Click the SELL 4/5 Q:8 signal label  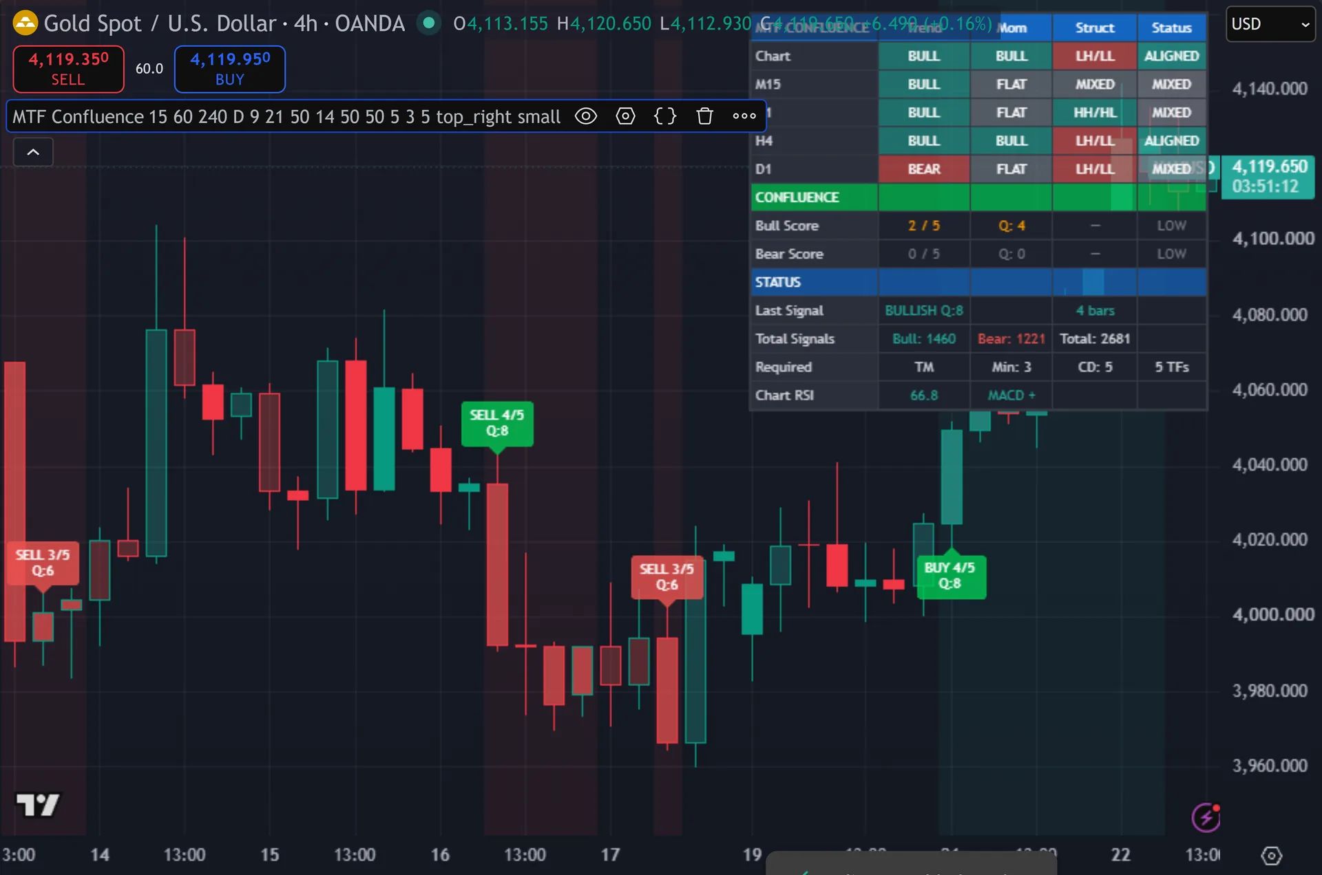coord(497,423)
